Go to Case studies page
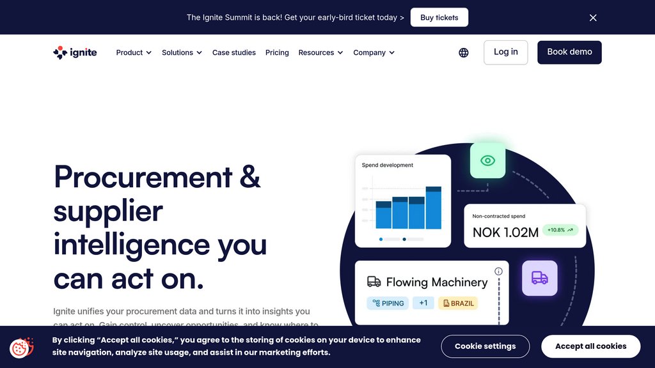The image size is (655, 368). click(x=234, y=52)
